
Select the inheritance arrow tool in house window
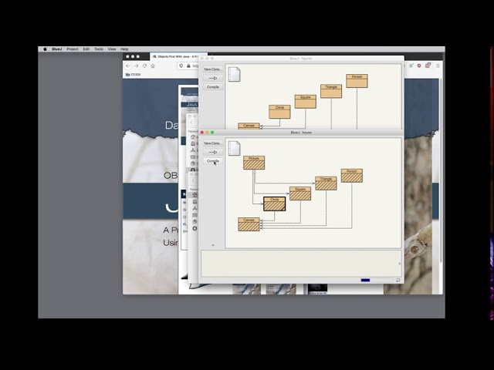[x=213, y=152]
